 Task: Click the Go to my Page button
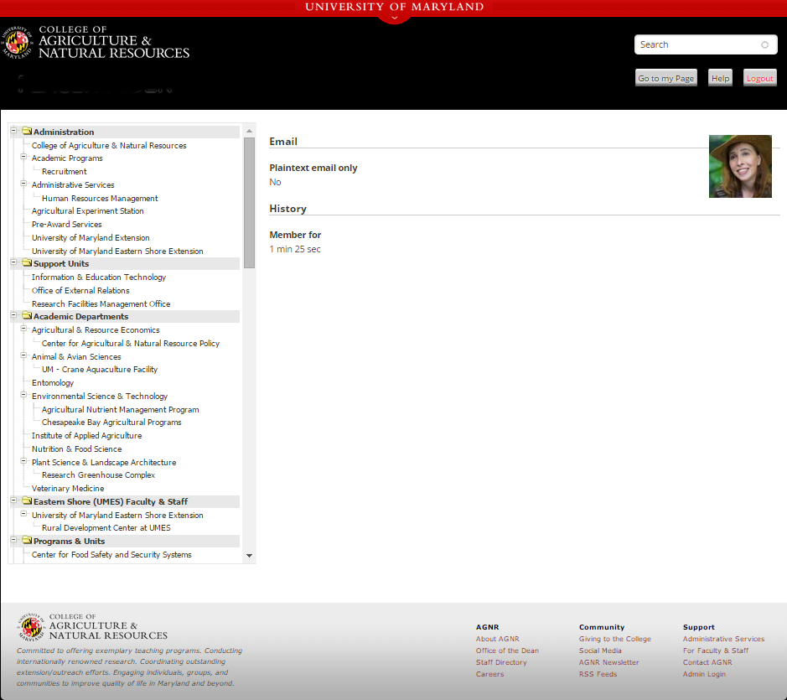666,78
